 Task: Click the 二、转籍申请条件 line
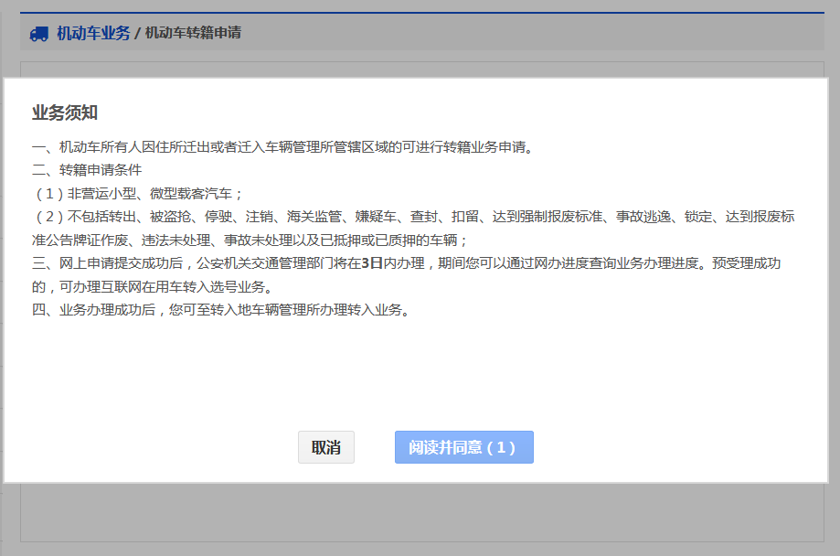[x=87, y=170]
